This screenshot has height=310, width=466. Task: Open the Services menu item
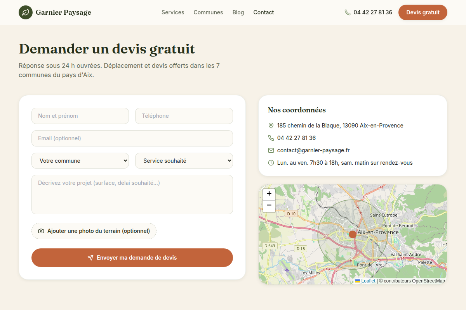coord(173,12)
